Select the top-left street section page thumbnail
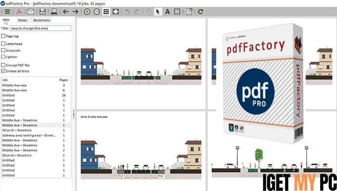The image size is (337, 191). [x=141, y=64]
